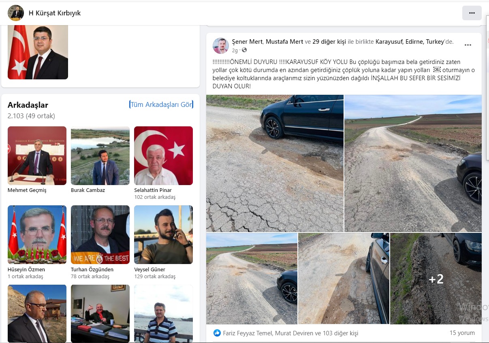Viewport: 489px width, 343px height.
Task: Open Tüm Arkadaşları Gör link
Action: tap(161, 104)
